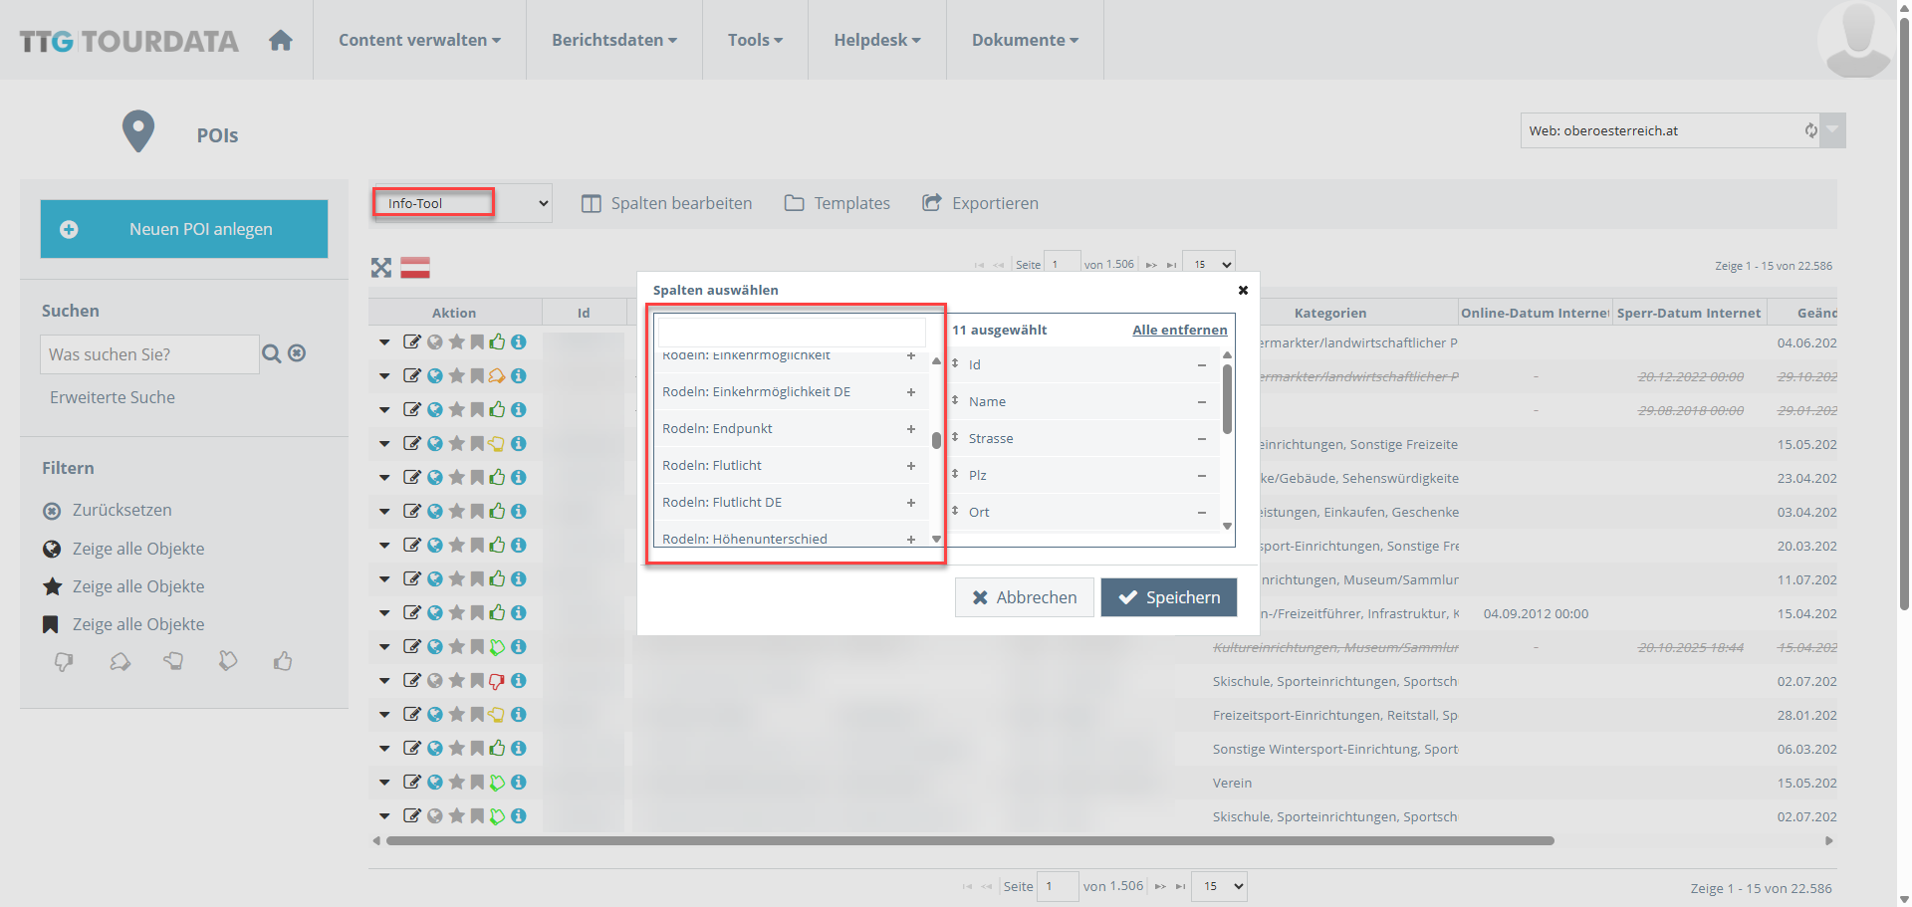Open the Erweiterte Suche link

[113, 397]
